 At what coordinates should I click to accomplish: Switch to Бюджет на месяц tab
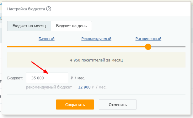click(29, 26)
